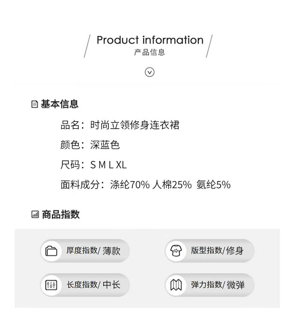Image resolution: width=298 pixels, height=315 pixels.
Task: Select the 版型指数/修身 pill label
Action: click(x=217, y=251)
